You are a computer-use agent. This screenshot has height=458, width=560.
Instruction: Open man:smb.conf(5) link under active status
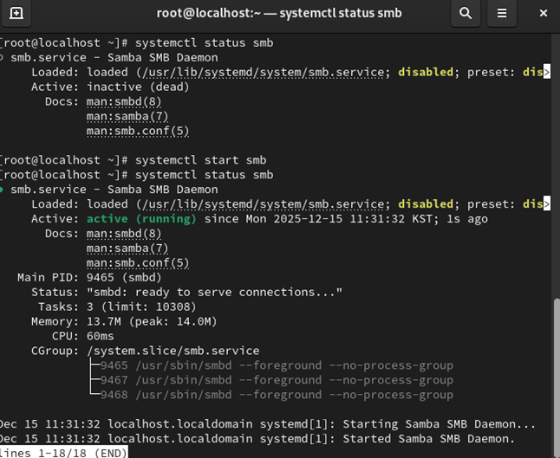coord(138,263)
